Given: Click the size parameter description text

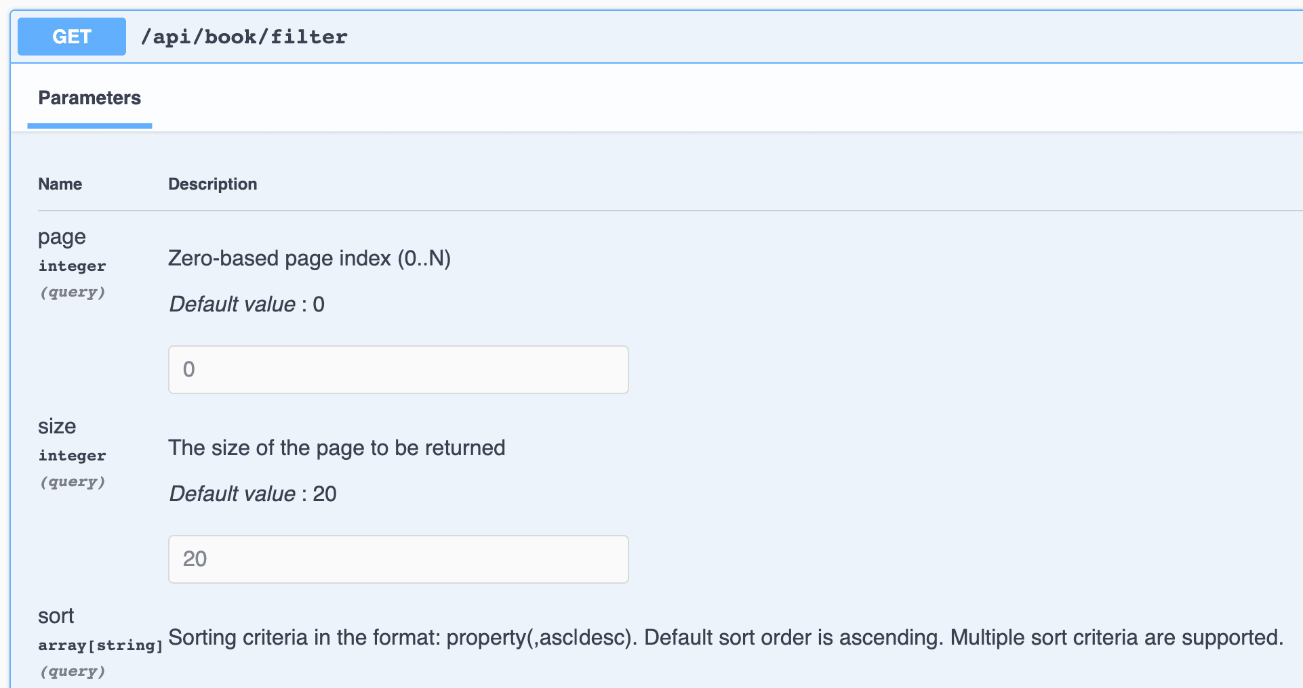Looking at the screenshot, I should pyautogui.click(x=337, y=448).
